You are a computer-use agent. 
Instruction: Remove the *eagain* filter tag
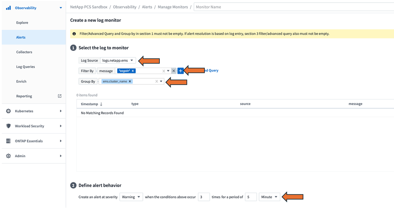click(x=133, y=71)
